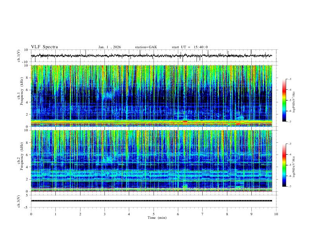The image size is (311, 240).
Task: Click the ch.1 spectrogram color scale bar
Action: (x=284, y=100)
